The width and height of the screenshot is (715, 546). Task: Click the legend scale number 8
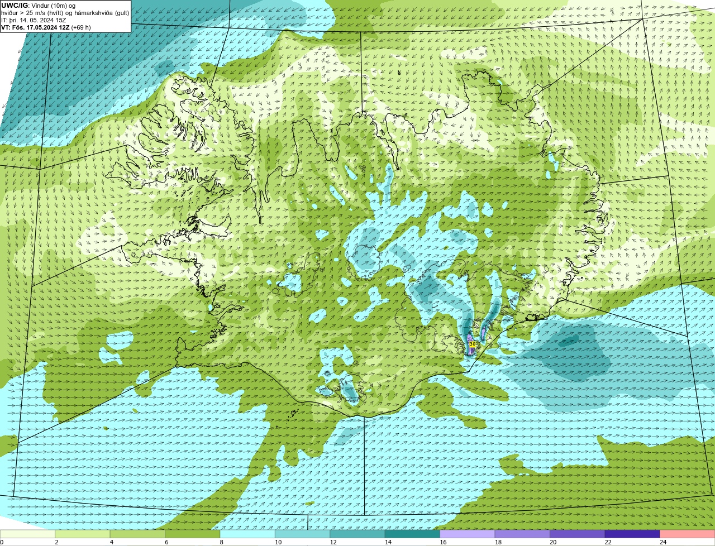(x=221, y=542)
